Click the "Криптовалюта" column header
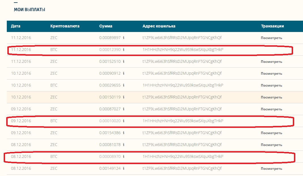Screen dimensions: 303x176 click(65, 26)
